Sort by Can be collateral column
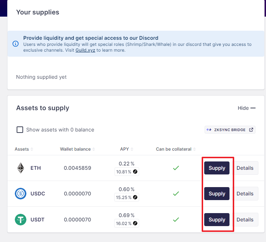This screenshot has width=266, height=242. 176,149
